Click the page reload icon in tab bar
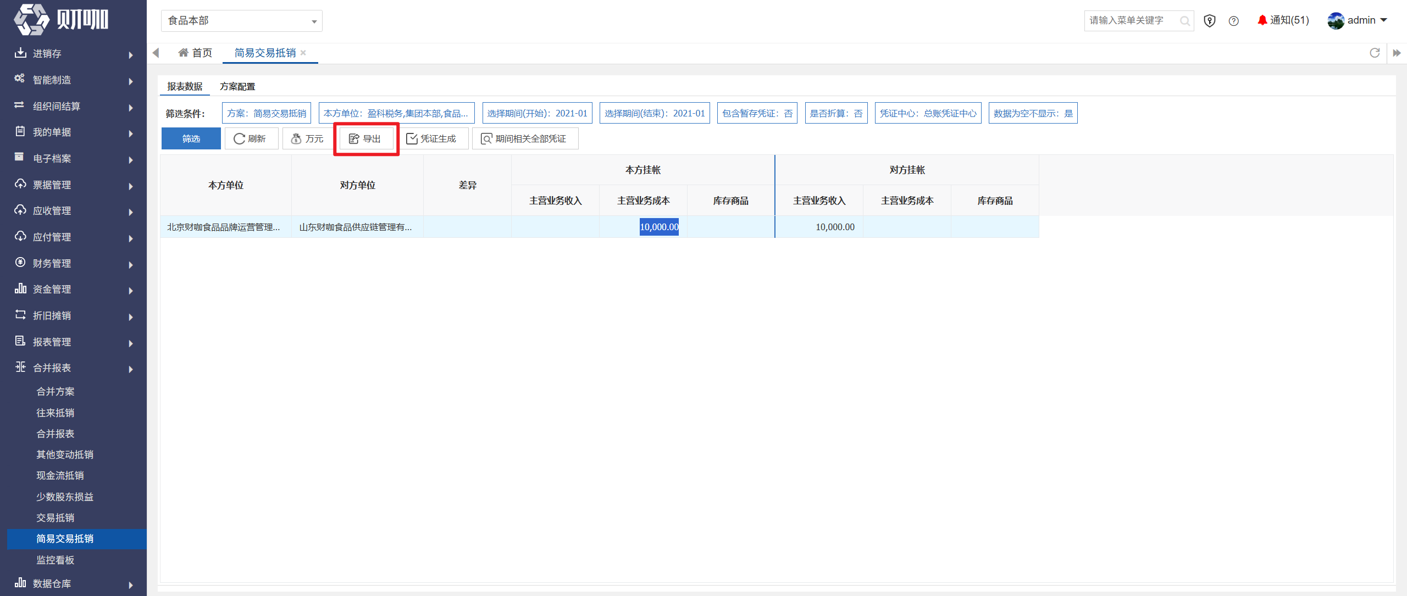The width and height of the screenshot is (1407, 596). (x=1375, y=53)
